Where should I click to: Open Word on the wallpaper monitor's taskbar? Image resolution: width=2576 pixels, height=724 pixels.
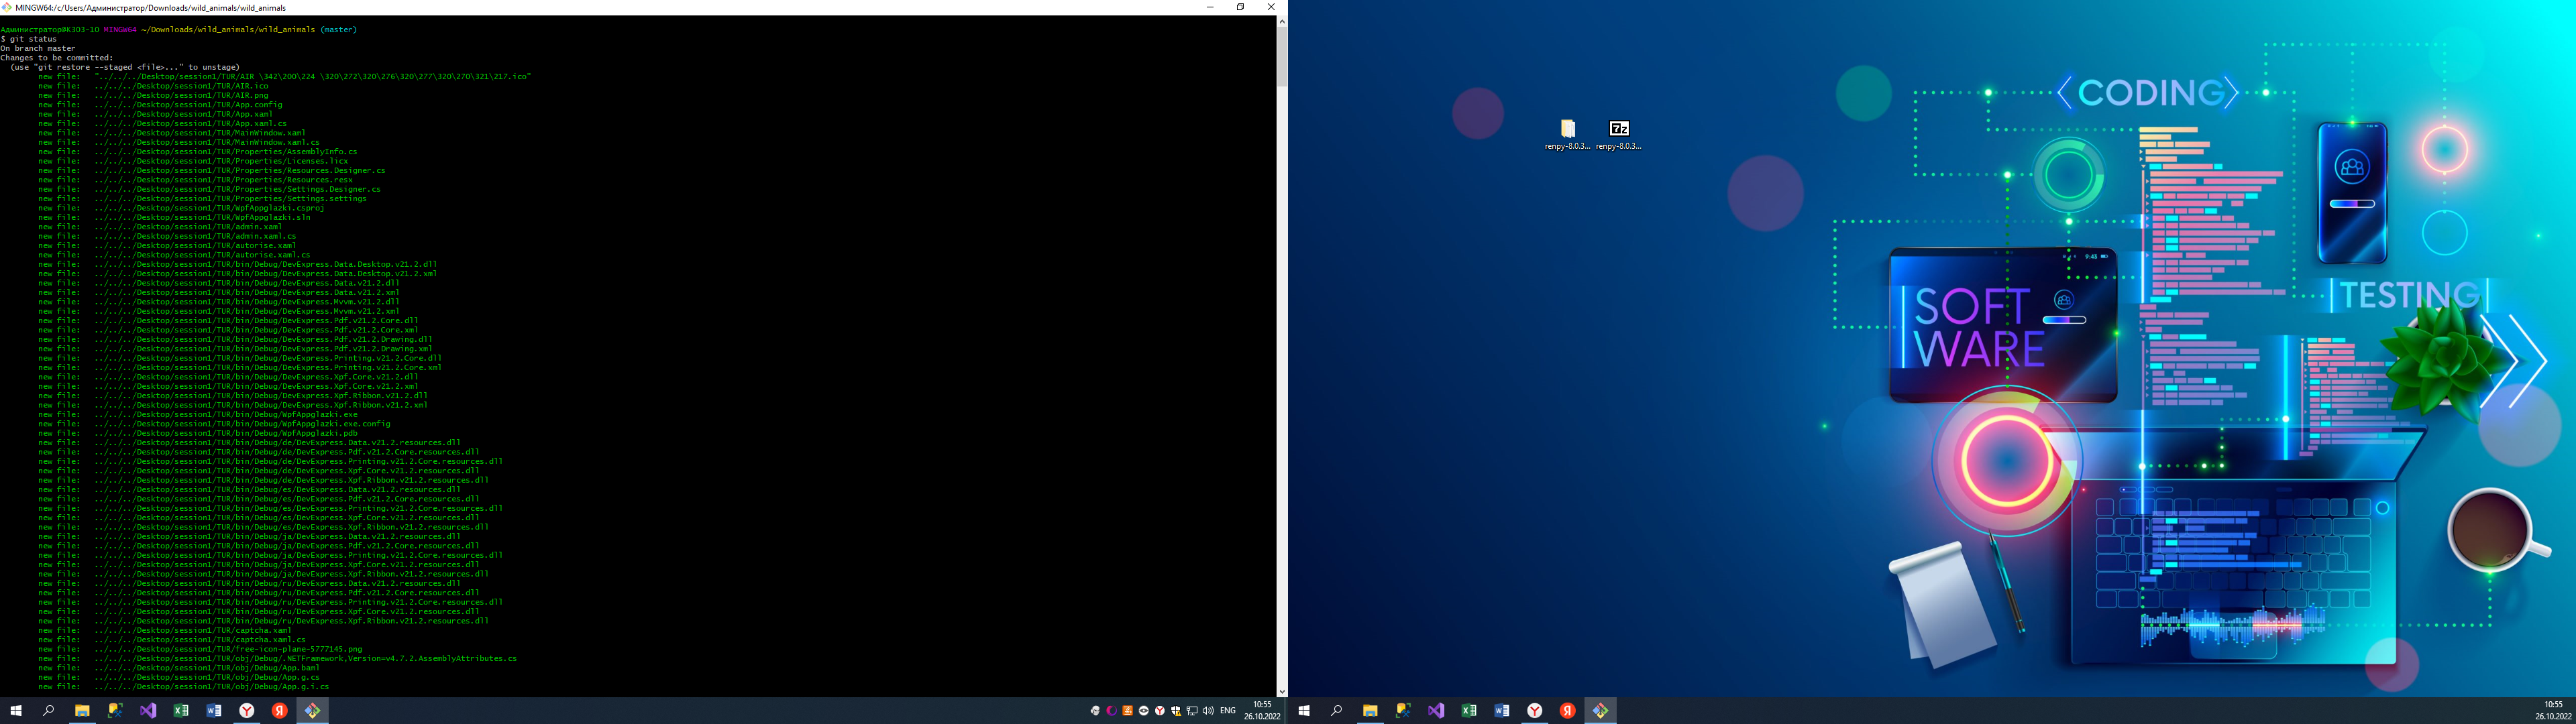click(1502, 711)
